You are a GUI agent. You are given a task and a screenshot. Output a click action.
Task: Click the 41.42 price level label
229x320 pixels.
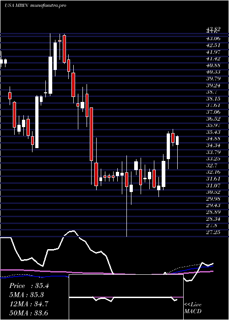coord(213,59)
